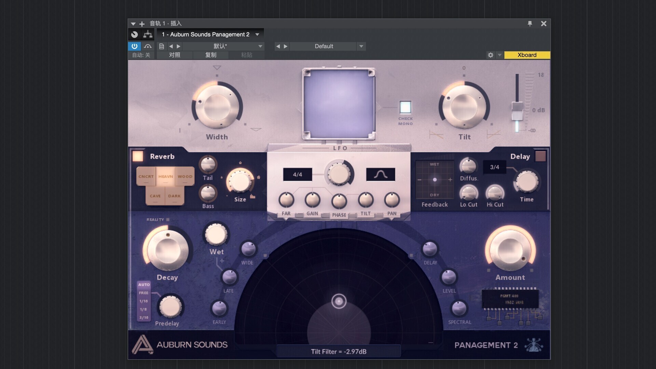The width and height of the screenshot is (656, 369).
Task: Select DARK reverb type
Action: 175,196
